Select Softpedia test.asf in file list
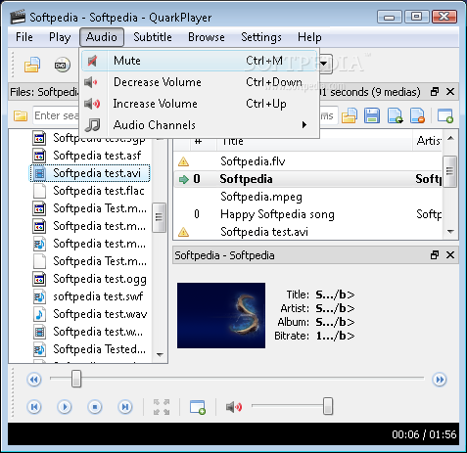The width and height of the screenshot is (467, 453). click(x=97, y=156)
